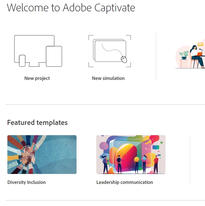Click the Diversity Inclusion template title
This screenshot has width=205, height=206.
click(27, 182)
